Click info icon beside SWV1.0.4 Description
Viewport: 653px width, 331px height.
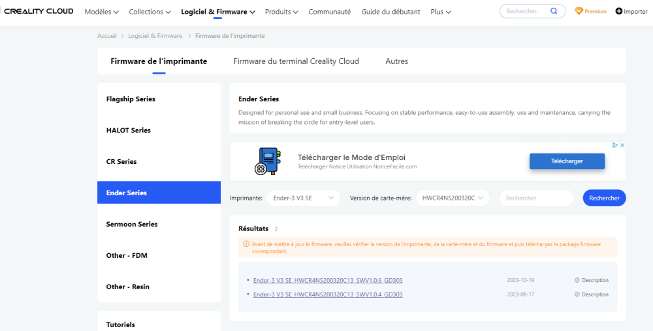tap(577, 294)
